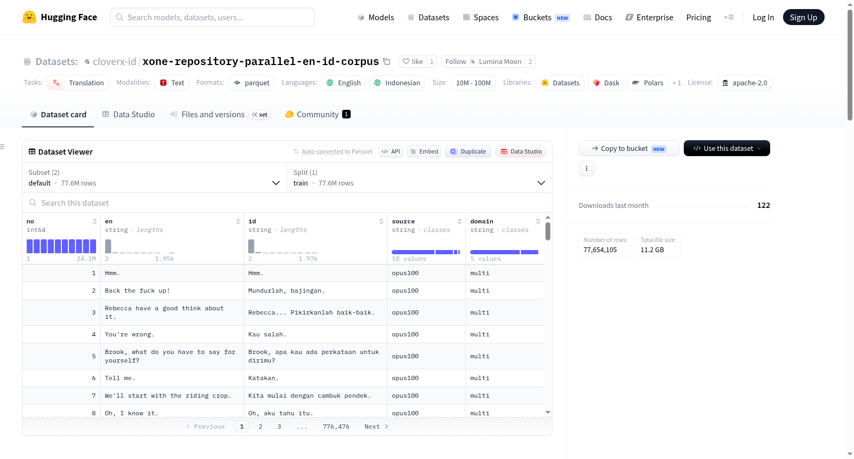The width and height of the screenshot is (854, 459).
Task: Like this dataset
Action: [413, 61]
